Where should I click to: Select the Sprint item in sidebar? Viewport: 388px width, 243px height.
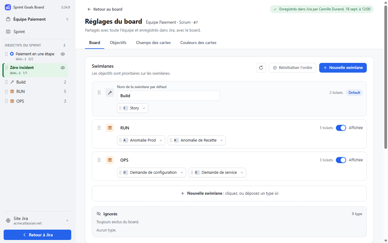[38, 32]
